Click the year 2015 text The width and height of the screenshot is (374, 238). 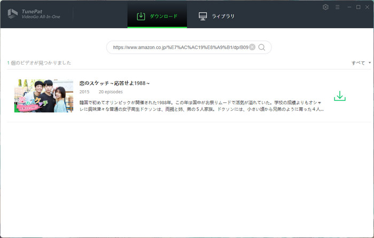[x=84, y=92]
